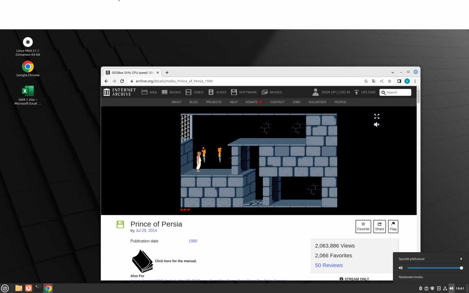469x293 pixels.
Task: Open the Click here for the manual link
Action: click(176, 261)
